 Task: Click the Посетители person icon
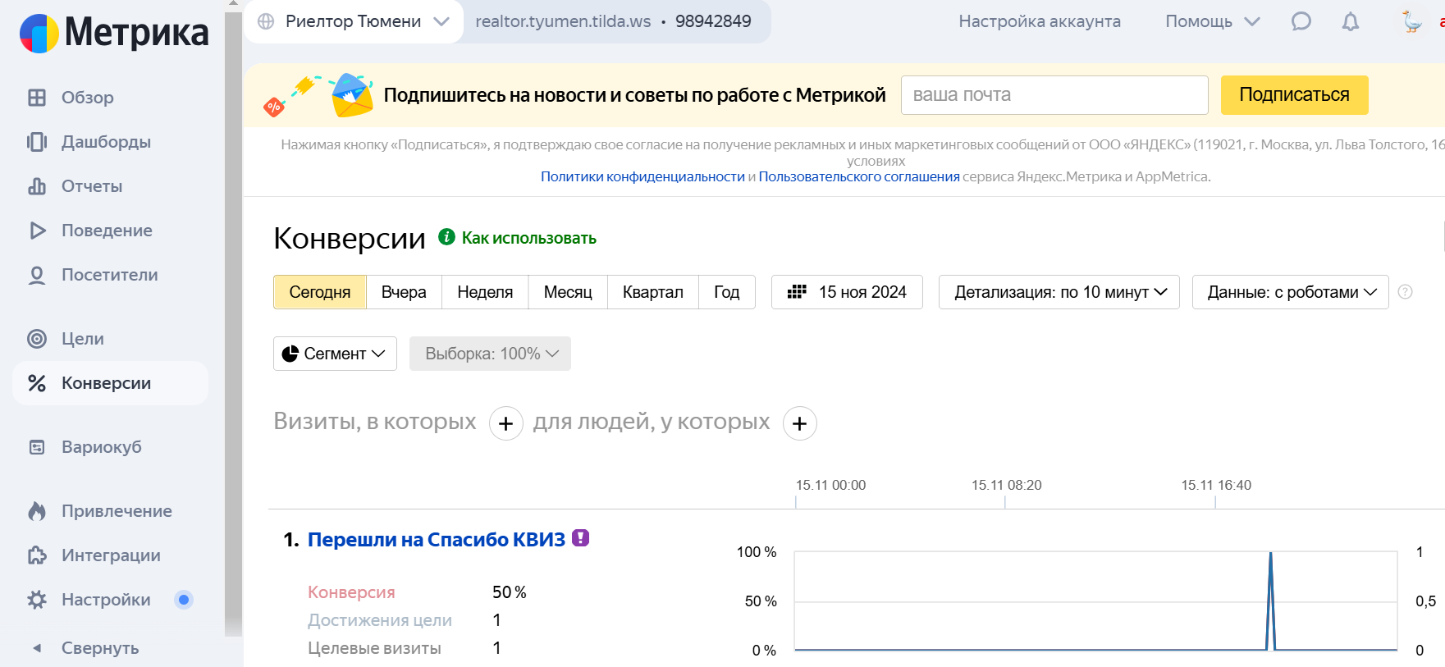(x=37, y=275)
